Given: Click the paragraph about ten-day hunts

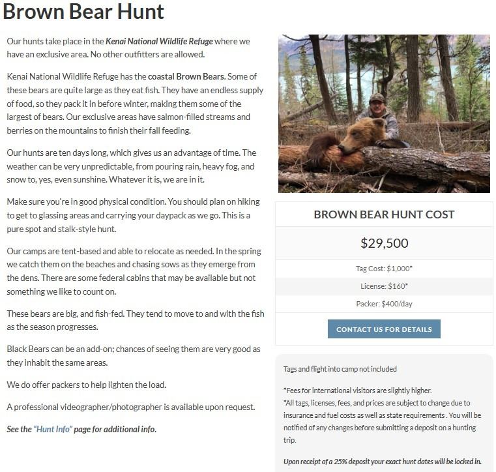Looking at the screenshot, I should pos(132,166).
